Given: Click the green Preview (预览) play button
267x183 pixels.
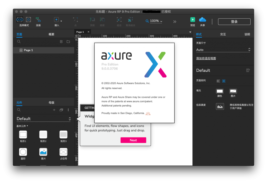Looking at the screenshot, I should click(193, 20).
